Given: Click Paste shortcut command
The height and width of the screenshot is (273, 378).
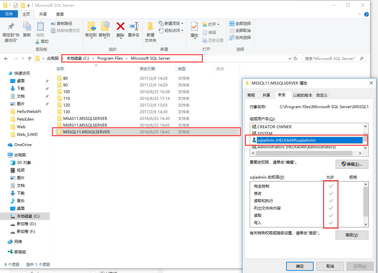Looking at the screenshot, I should coord(65,31).
